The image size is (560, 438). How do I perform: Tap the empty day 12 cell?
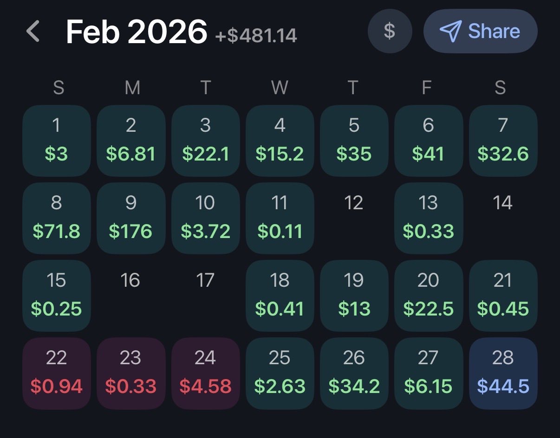[354, 218]
